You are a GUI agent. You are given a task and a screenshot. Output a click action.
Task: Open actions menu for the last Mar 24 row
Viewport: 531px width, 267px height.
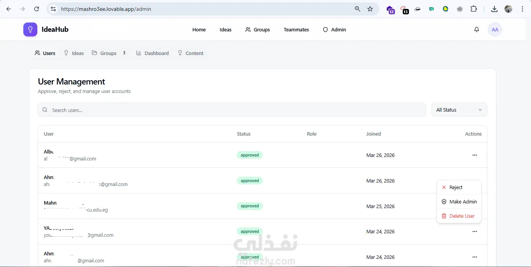pos(475,257)
